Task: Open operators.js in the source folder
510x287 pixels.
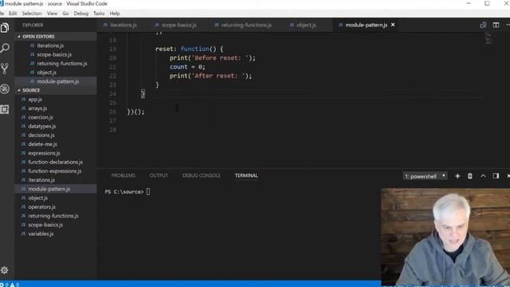Action: [56, 206]
